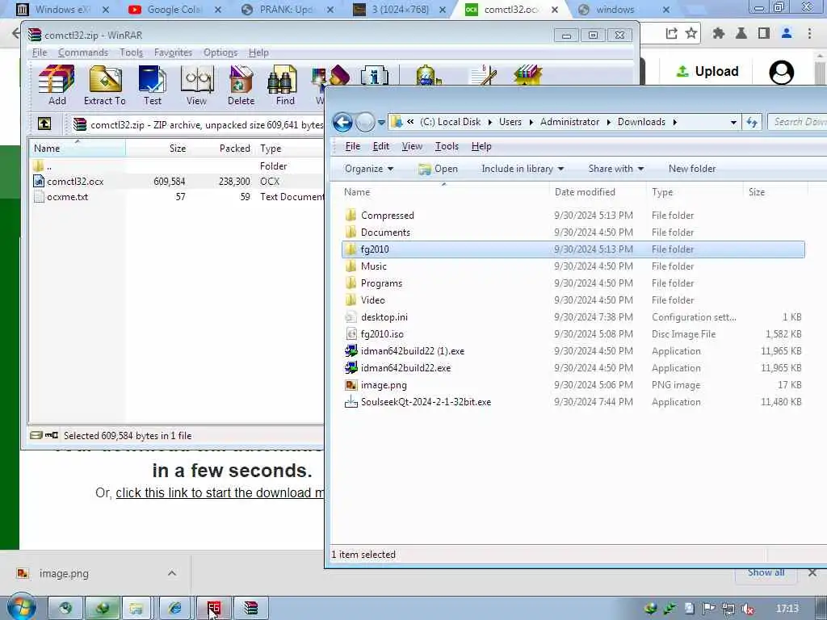The height and width of the screenshot is (620, 827).
Task: Open the browser three-dot menu
Action: coord(809,34)
